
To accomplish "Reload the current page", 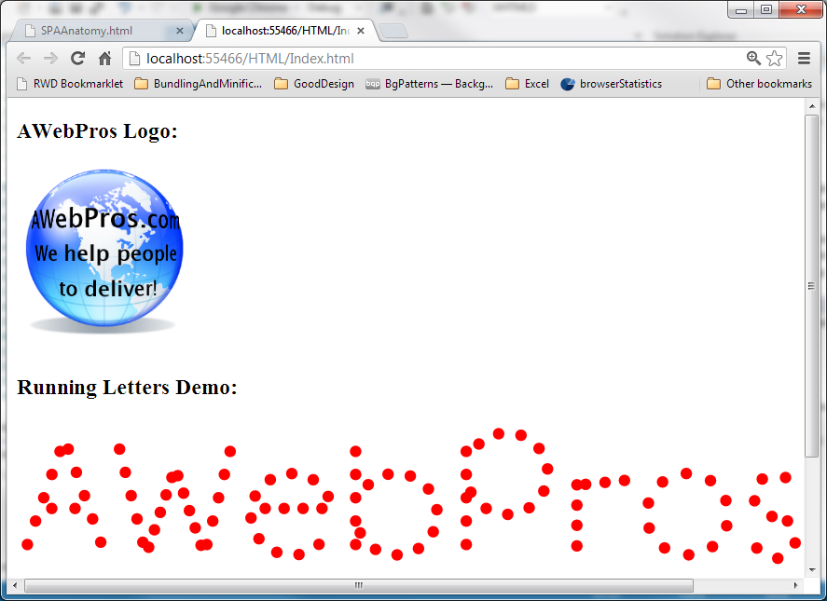I will 78,59.
